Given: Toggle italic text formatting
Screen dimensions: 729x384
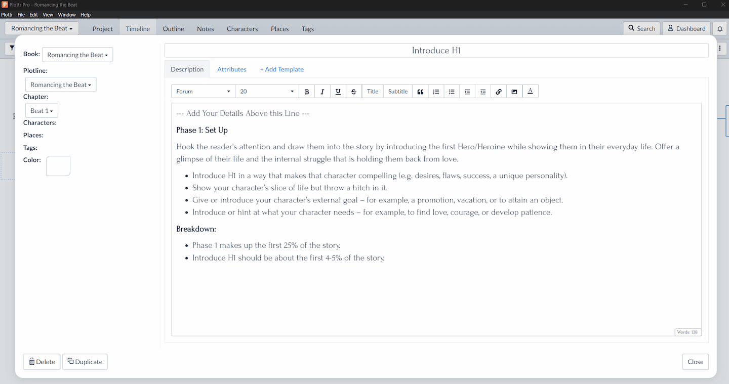Looking at the screenshot, I should pyautogui.click(x=322, y=92).
